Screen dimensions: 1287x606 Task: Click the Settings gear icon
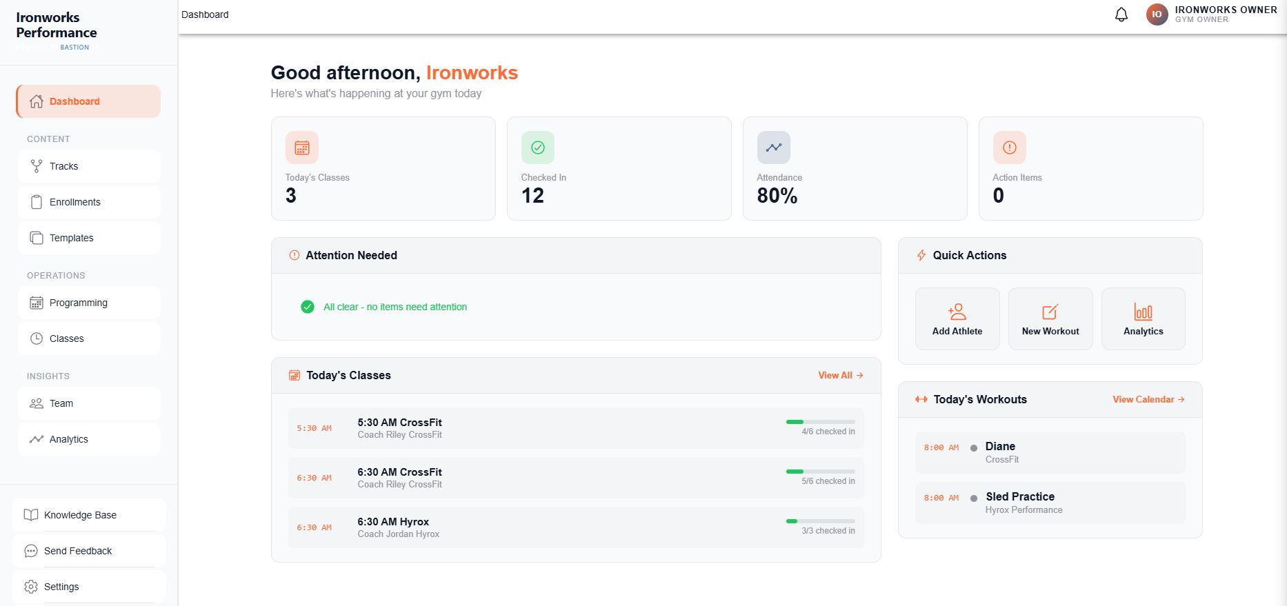tap(31, 587)
